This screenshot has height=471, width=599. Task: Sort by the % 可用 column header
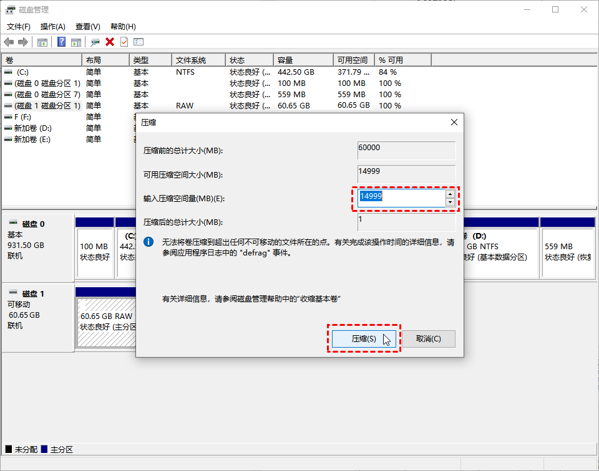click(403, 60)
